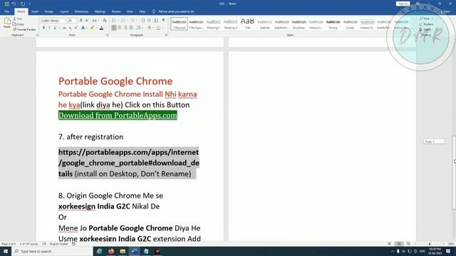
Task: Switch to the Layout ribbon tab
Action: point(64,11)
